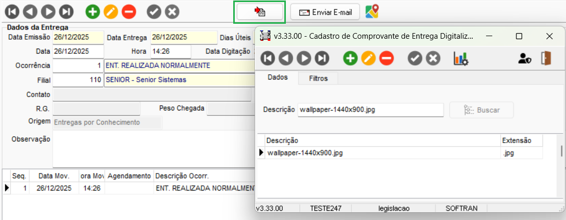This screenshot has width=566, height=220.
Task: Go to first record in main window toolbar
Action: click(x=12, y=12)
